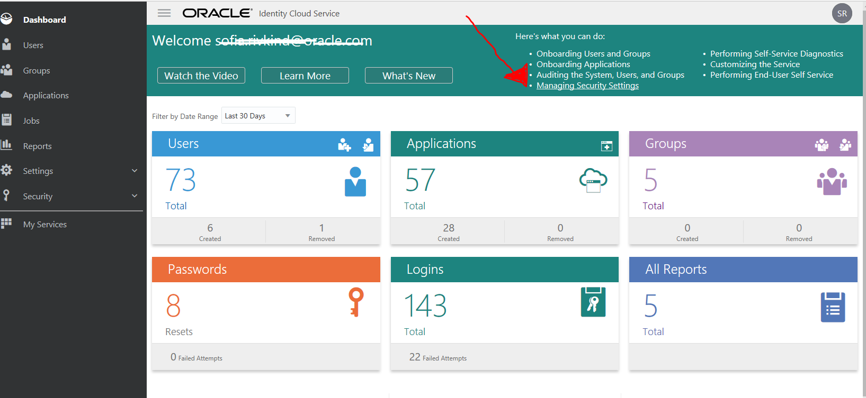
Task: Click the 143 total logins count
Action: 425,306
